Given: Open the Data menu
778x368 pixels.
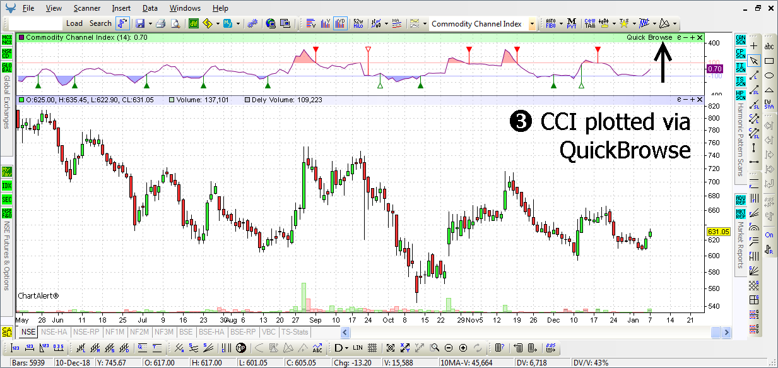Looking at the screenshot, I should pyautogui.click(x=150, y=8).
